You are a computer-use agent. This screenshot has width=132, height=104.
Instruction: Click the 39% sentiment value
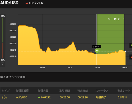(3, 60)
